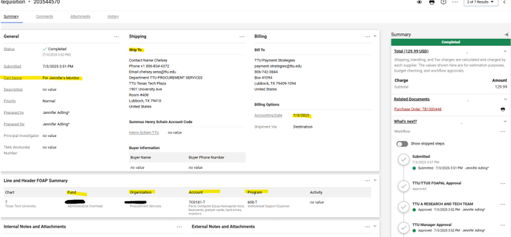Click the Prepared for field label
Viewport: 511px width, 237px height.
tap(14, 124)
